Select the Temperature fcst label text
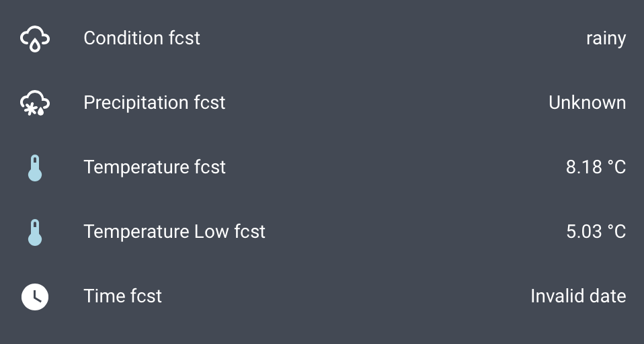The image size is (644, 344). pos(154,167)
